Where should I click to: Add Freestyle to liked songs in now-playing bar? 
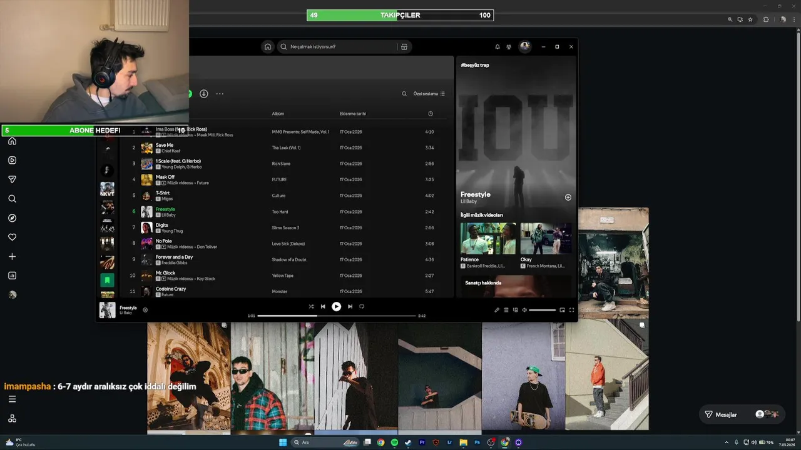pyautogui.click(x=145, y=310)
